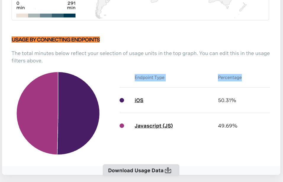Click the lightest beige legend swatch
The height and width of the screenshot is (182, 283).
click(22, 15)
